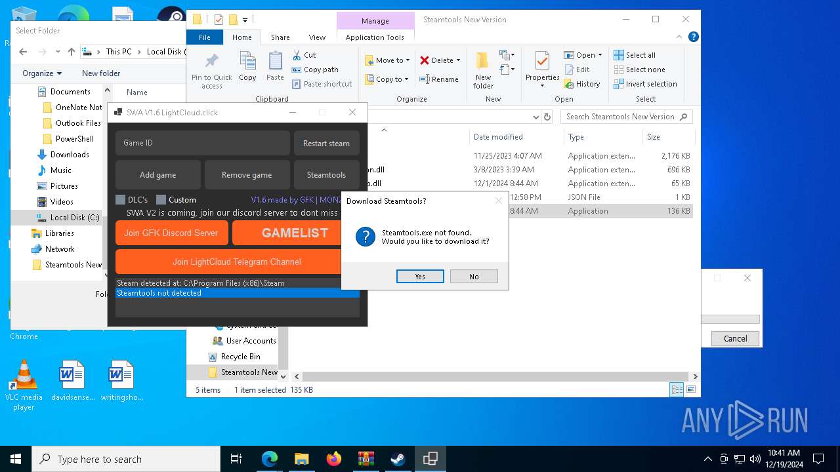Image resolution: width=840 pixels, height=472 pixels.
Task: Click the Windows taskbar search box
Action: (x=126, y=459)
